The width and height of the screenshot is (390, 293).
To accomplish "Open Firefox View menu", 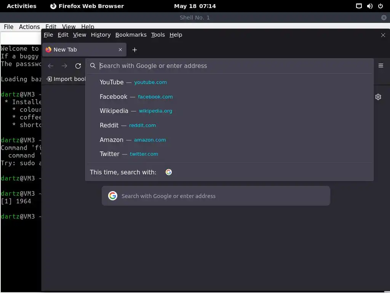I will (x=80, y=35).
